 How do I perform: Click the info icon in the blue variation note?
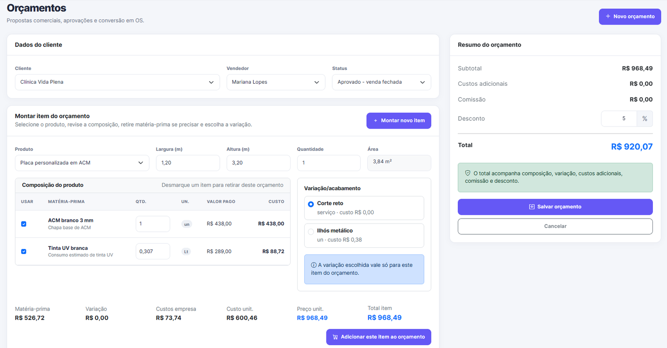tap(313, 265)
